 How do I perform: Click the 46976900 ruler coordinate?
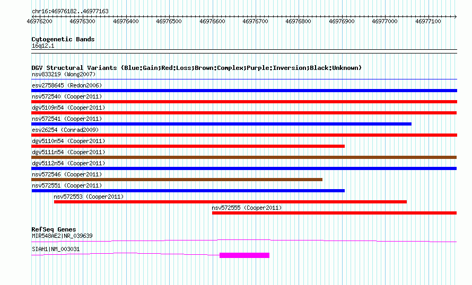point(342,21)
